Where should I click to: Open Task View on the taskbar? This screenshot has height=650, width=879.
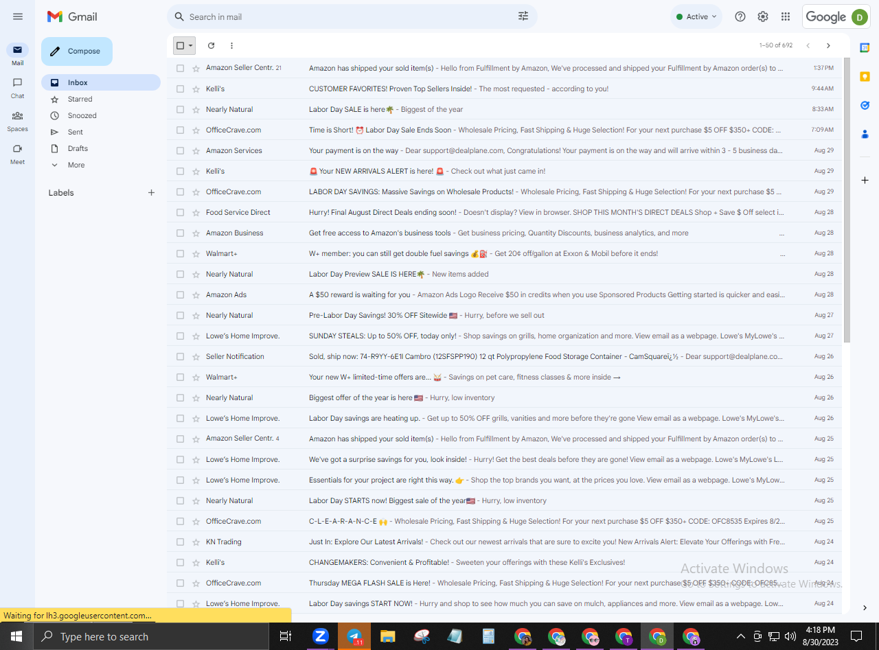(286, 636)
